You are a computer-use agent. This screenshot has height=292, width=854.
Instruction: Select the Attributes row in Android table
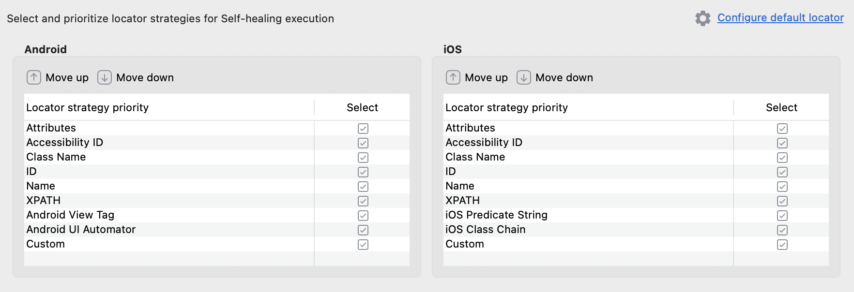click(x=217, y=128)
